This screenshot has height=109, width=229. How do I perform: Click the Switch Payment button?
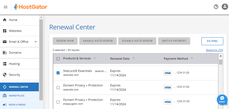(x=174, y=41)
